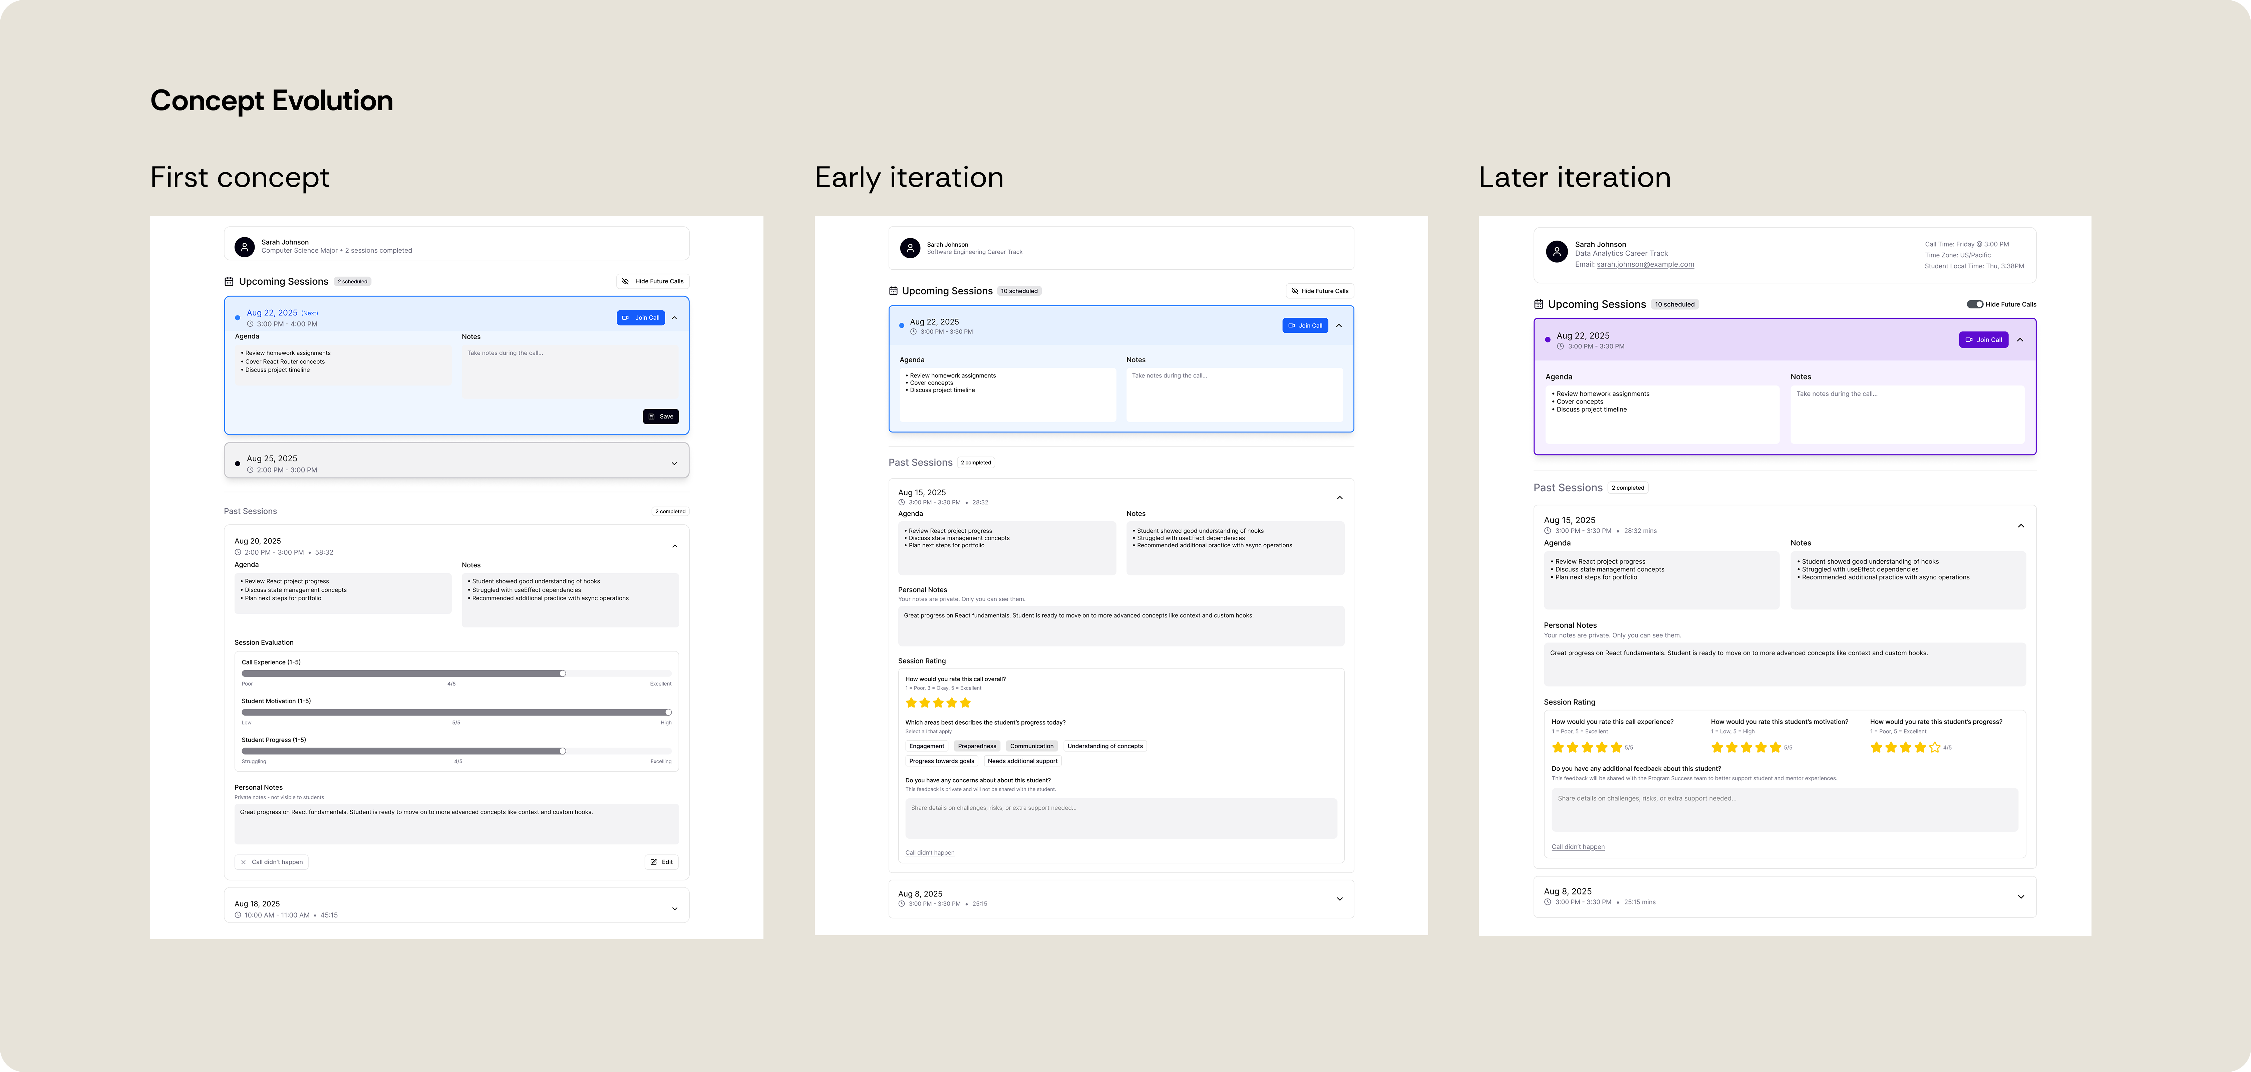
Task: Click calendar icon beside Upcoming Sessions in Later iteration
Action: pyautogui.click(x=1539, y=304)
